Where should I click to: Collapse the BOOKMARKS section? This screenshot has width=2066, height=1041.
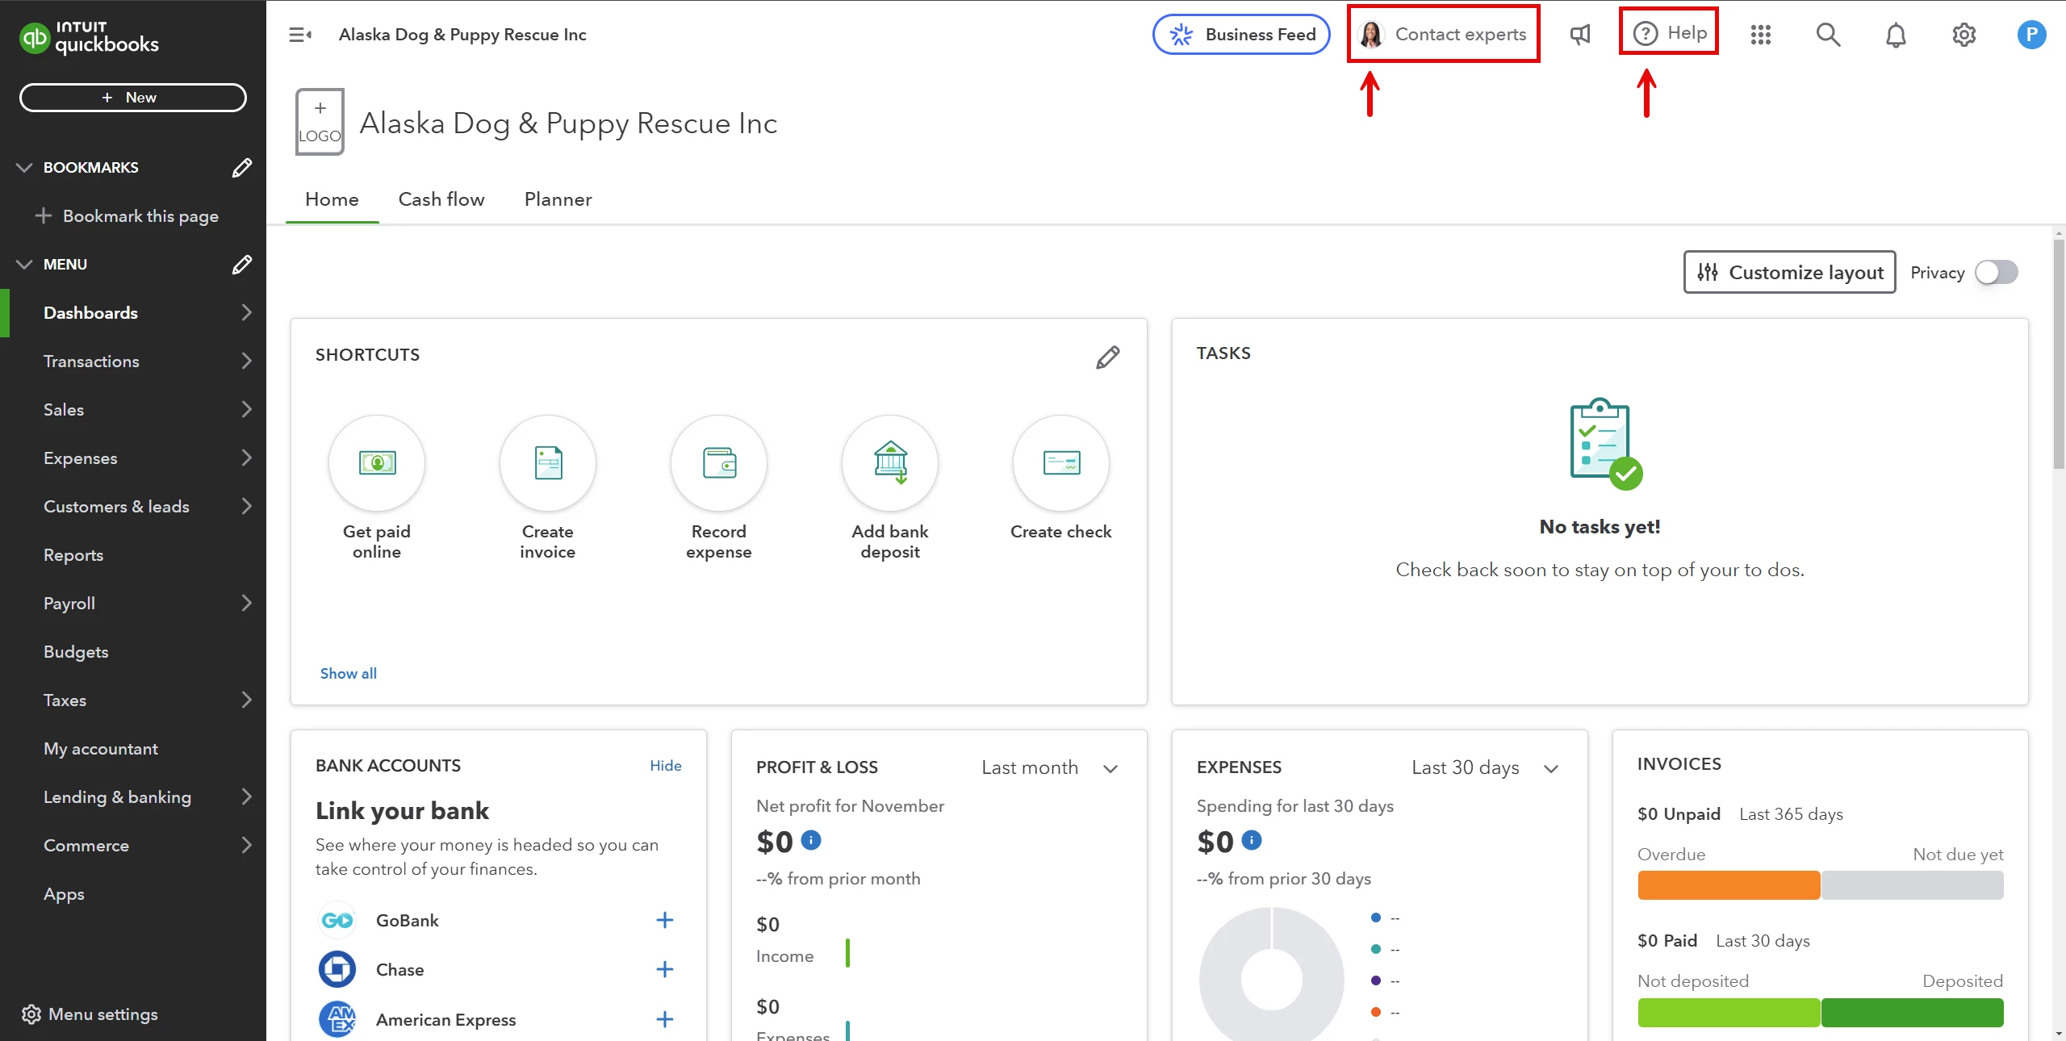click(x=24, y=167)
